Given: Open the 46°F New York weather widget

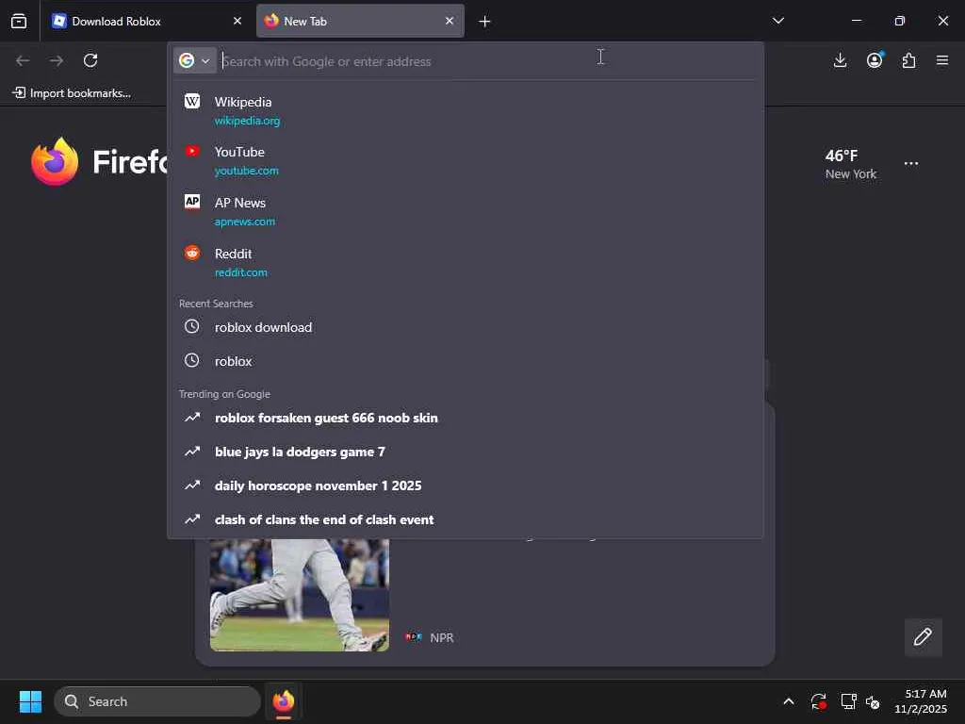Looking at the screenshot, I should point(851,164).
